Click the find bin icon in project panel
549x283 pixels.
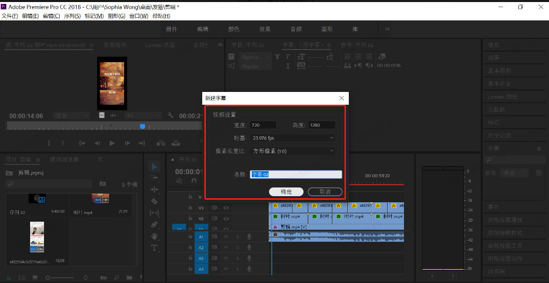(102, 183)
